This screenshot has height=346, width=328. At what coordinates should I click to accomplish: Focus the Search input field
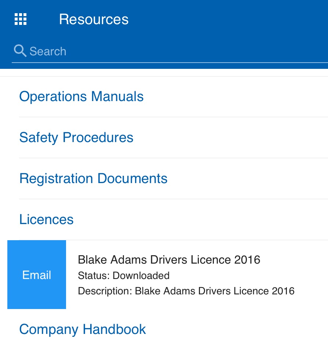tap(170, 51)
